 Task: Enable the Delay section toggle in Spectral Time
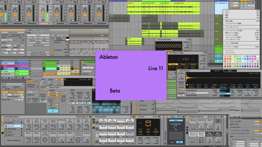69,90
